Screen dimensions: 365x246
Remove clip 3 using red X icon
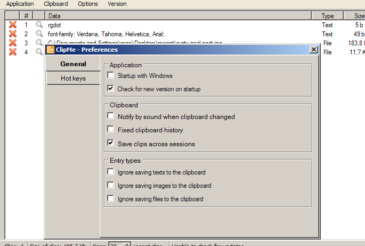pos(13,43)
